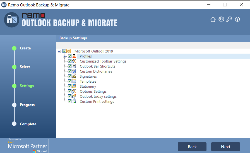250x153 pixels.
Task: Toggle the Custom Dictionaries checkbox
Action: pyautogui.click(x=70, y=71)
